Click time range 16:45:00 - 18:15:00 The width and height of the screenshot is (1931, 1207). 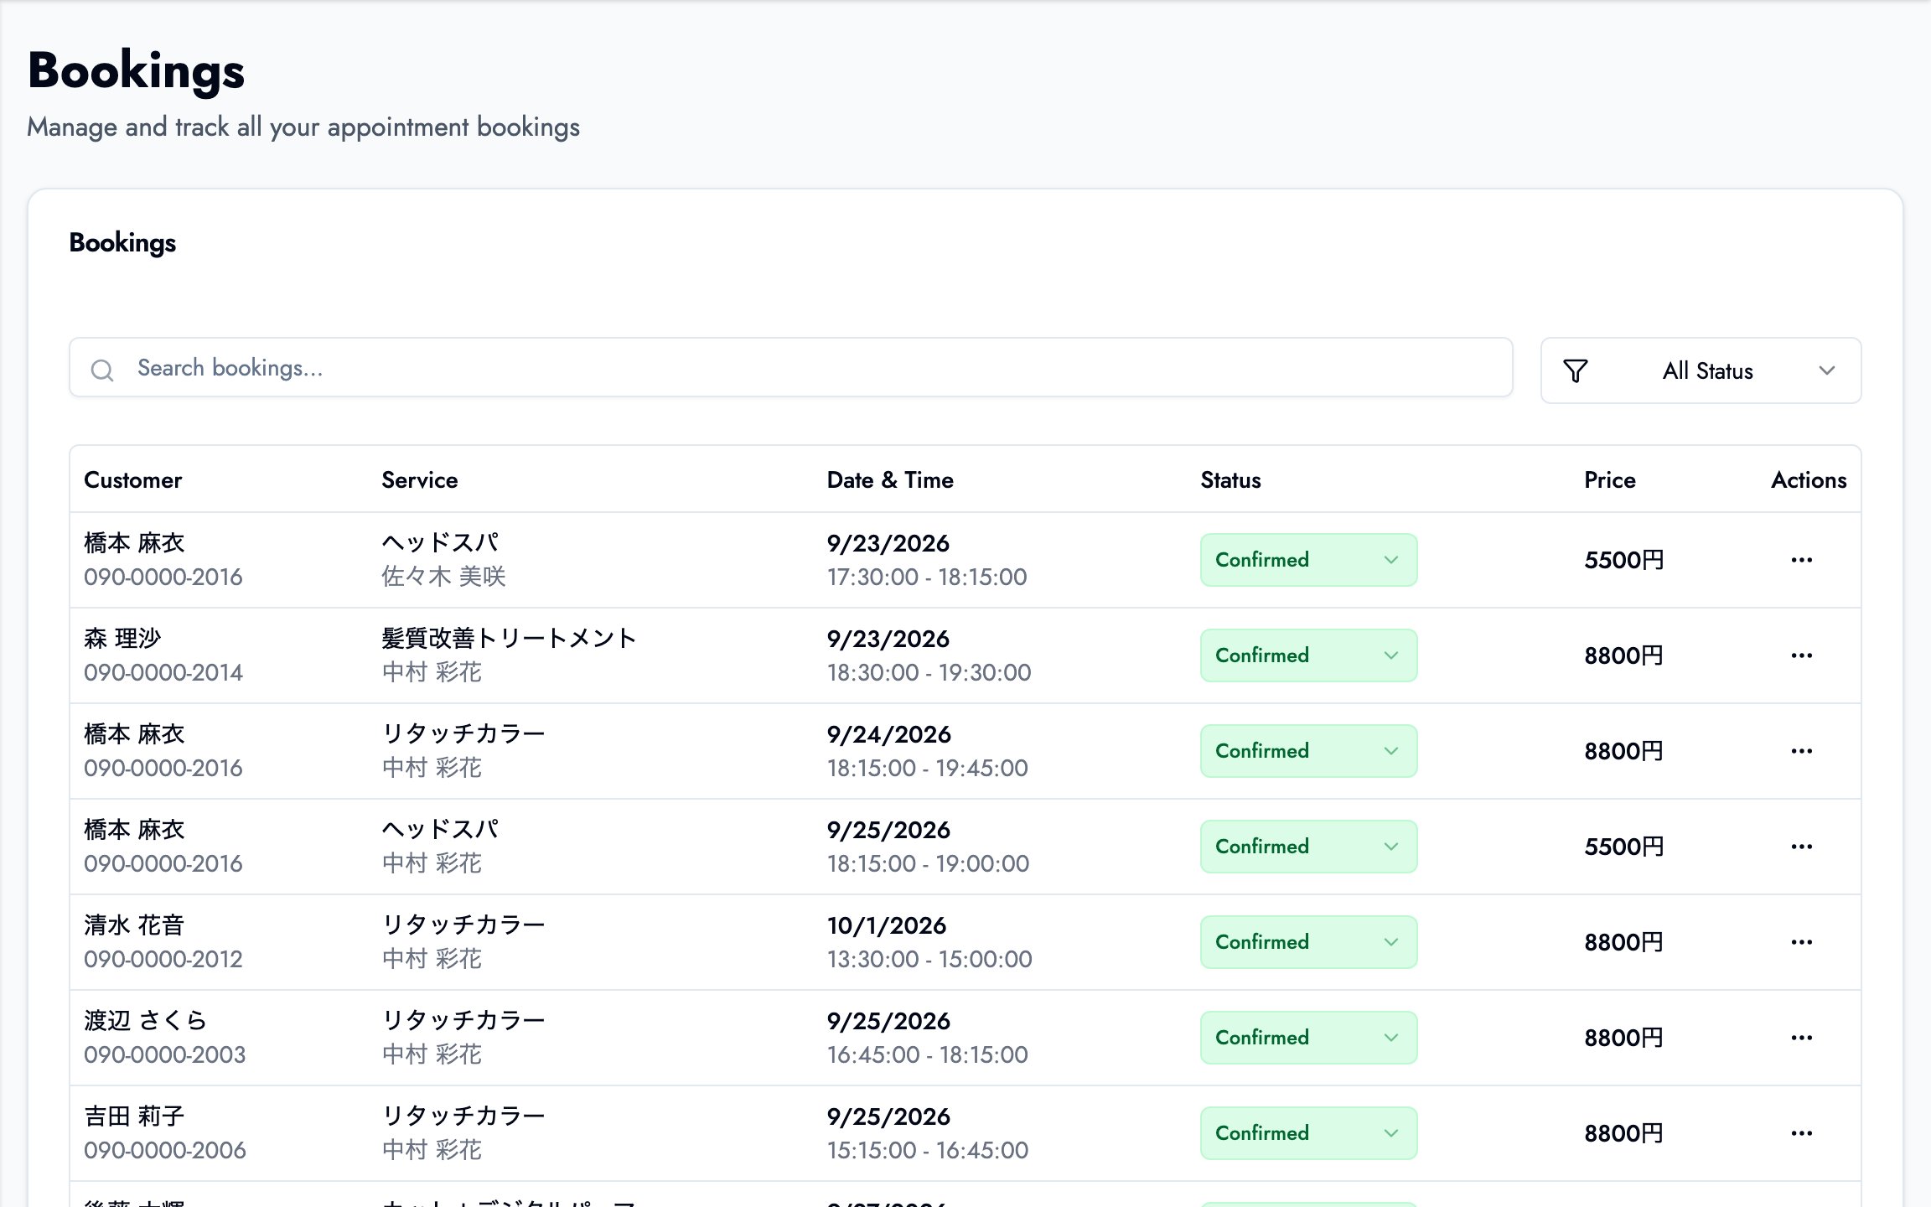coord(927,1054)
